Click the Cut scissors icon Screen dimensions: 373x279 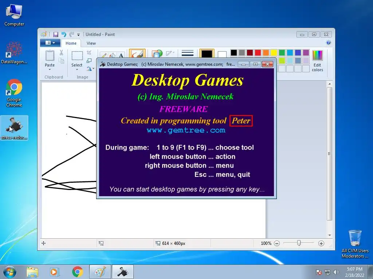pyautogui.click(x=61, y=53)
